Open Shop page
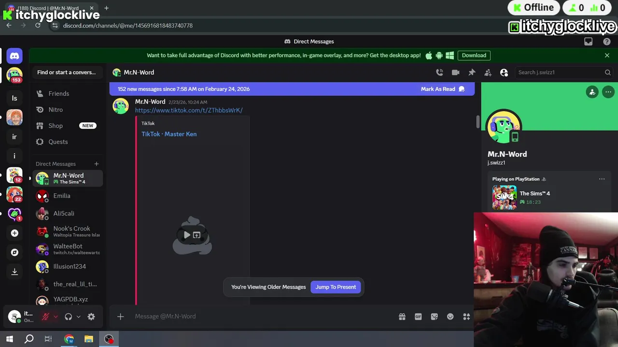 coord(68,126)
